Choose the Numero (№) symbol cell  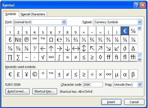point(18,40)
